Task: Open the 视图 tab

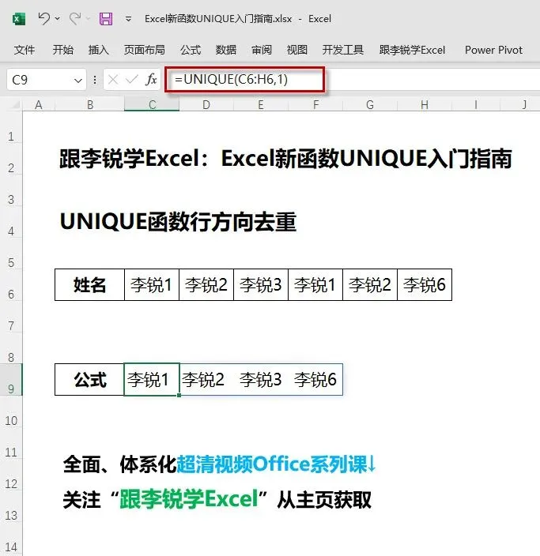Action: click(296, 50)
